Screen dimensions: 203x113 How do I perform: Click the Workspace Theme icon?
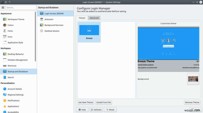5,19
